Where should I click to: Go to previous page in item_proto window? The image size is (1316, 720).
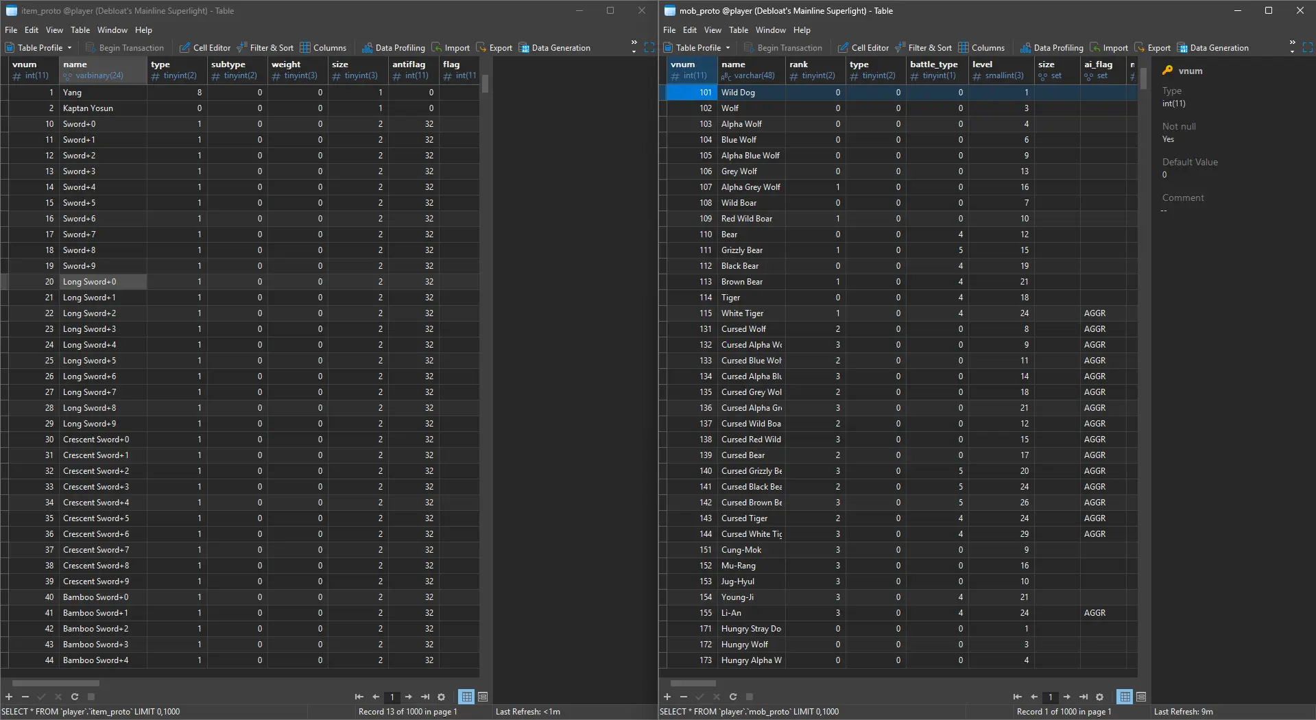pyautogui.click(x=376, y=697)
